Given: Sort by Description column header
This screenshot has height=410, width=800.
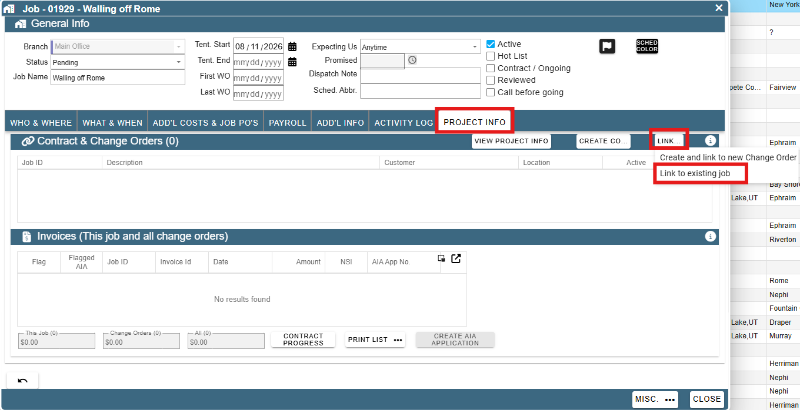Looking at the screenshot, I should pos(241,163).
